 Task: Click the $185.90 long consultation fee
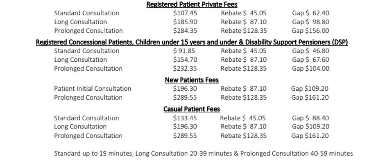pyautogui.click(x=185, y=22)
